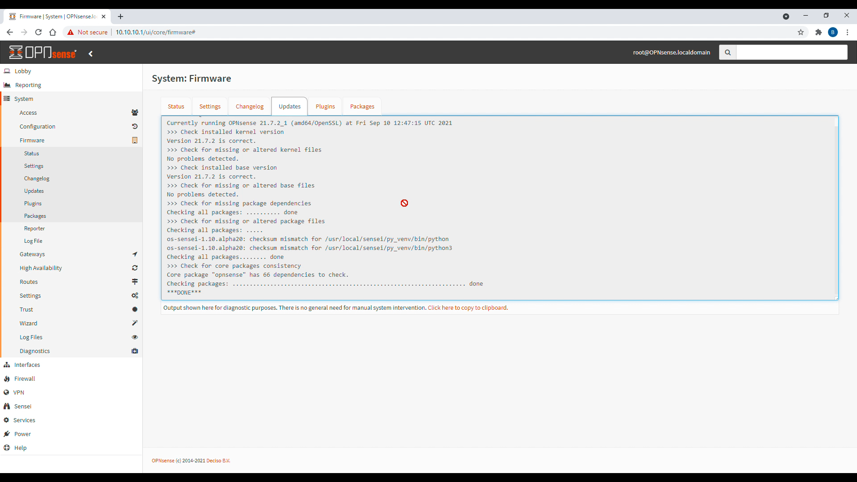Focus the top search input field
The image size is (857, 482).
[x=792, y=52]
